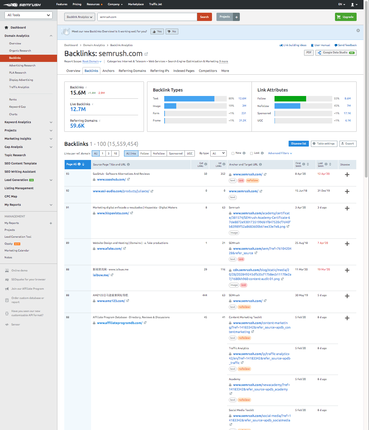Viewport: 369px width, 430px height.
Task: Open external link icon for www.saashub.com
Action: (128, 179)
